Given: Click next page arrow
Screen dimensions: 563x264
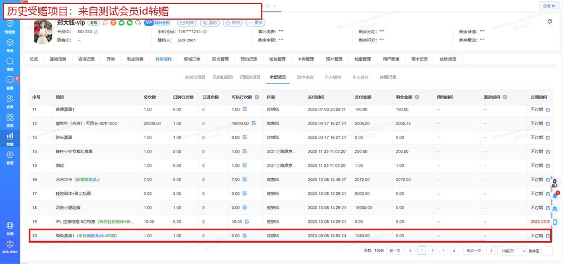Looking at the screenshot, I should click(x=491, y=251).
